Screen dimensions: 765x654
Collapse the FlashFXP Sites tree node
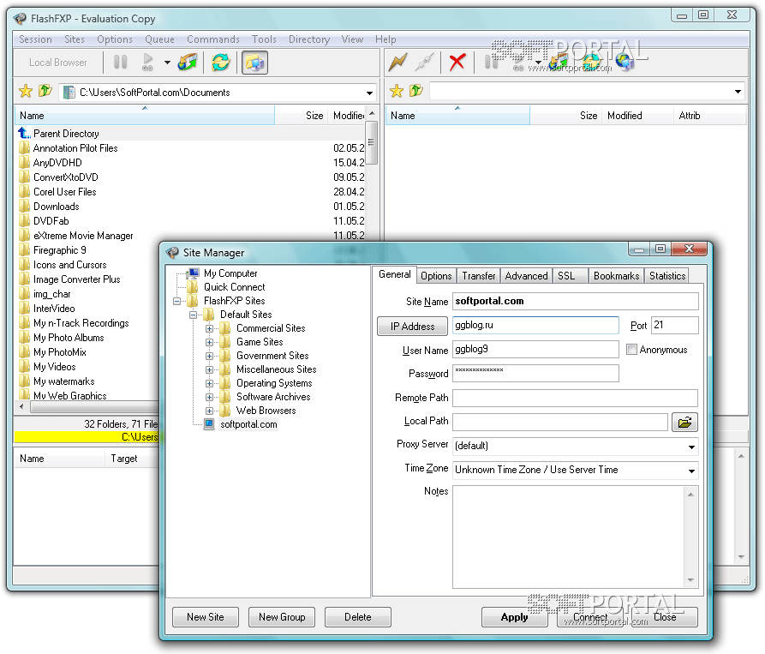177,301
